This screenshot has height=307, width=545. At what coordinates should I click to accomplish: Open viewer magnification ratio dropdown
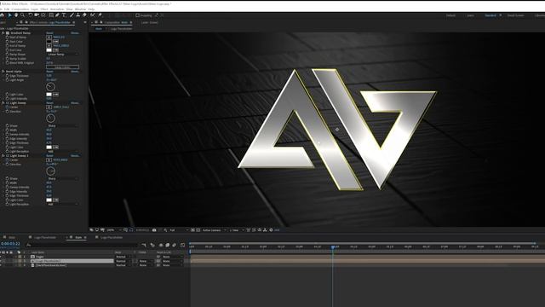(x=113, y=230)
